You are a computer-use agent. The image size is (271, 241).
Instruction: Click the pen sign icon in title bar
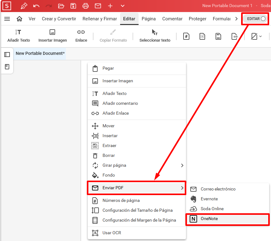click(x=24, y=6)
